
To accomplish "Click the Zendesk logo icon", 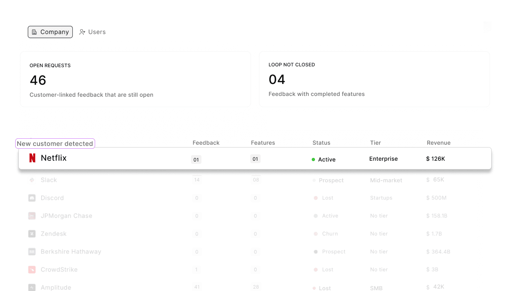I will tap(32, 234).
